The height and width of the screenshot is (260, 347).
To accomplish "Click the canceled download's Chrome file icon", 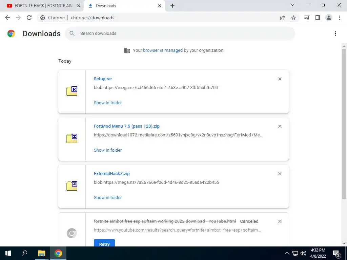I will [x=72, y=233].
